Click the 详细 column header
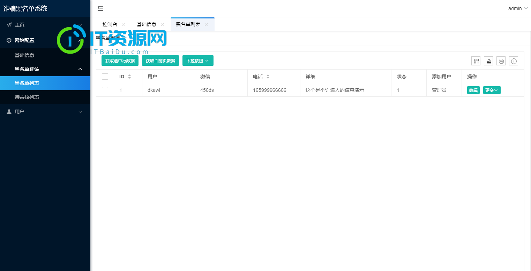 (346, 77)
